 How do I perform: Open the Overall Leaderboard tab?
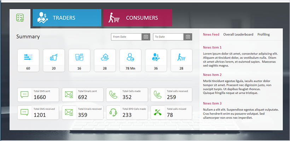(238, 35)
